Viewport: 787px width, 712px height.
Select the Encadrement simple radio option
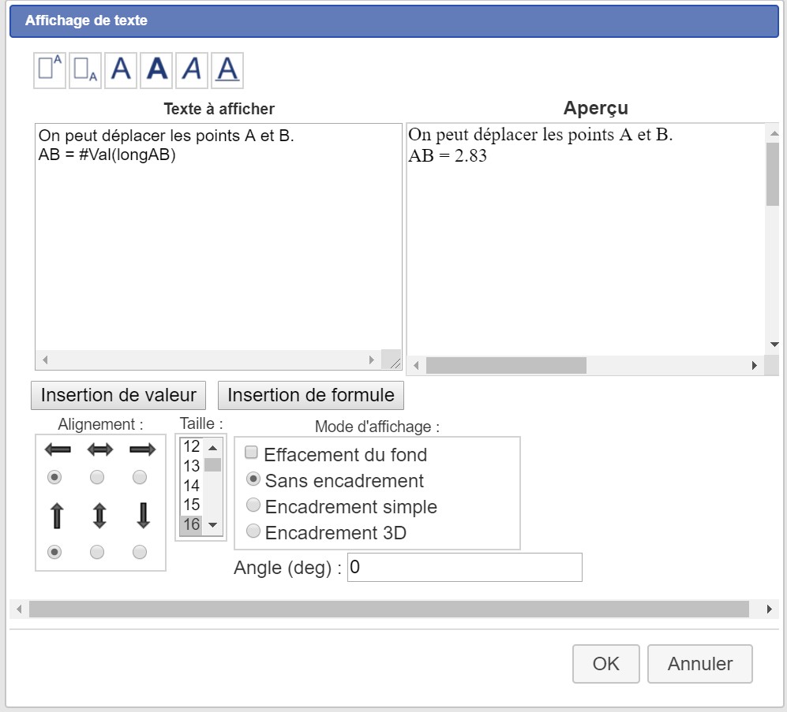253,505
